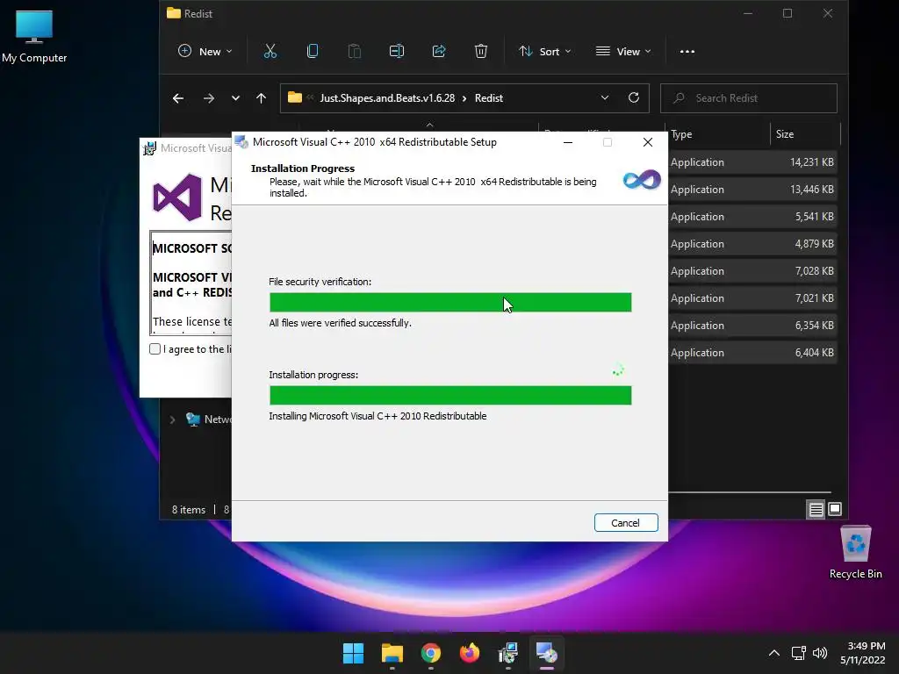This screenshot has width=899, height=674.
Task: Select the 4,879 KB application row
Action: (x=752, y=244)
